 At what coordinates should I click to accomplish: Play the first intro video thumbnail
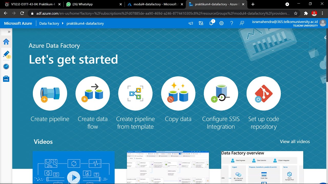[74, 167]
